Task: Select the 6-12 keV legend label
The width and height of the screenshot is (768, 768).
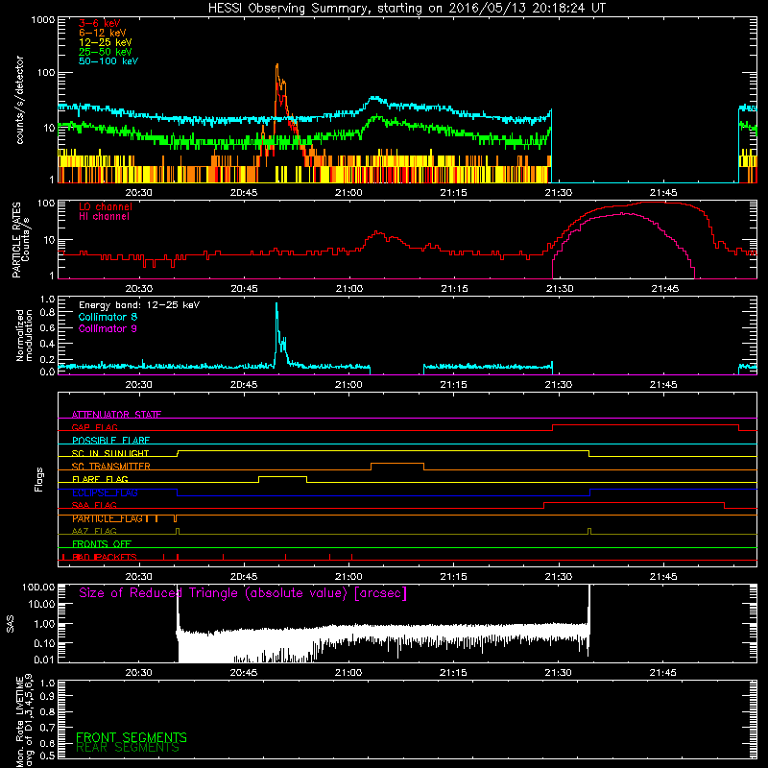Action: (x=103, y=33)
